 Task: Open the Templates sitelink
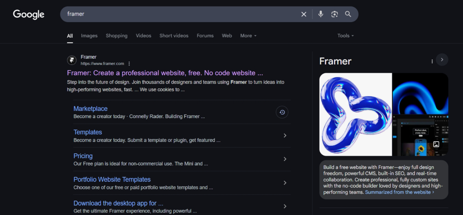(88, 132)
